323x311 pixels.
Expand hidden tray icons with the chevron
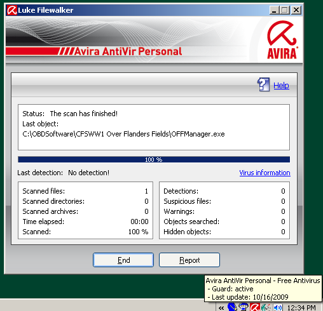pos(221,308)
